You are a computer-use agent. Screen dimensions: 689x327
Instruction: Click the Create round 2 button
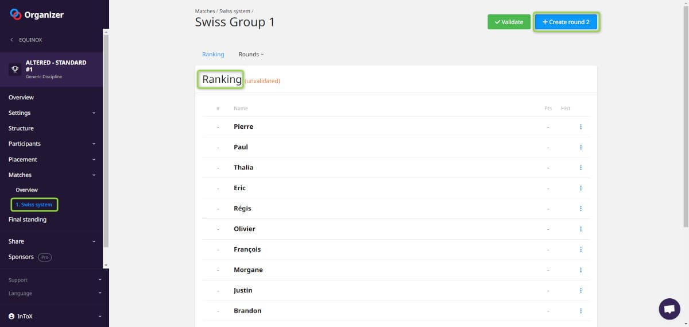(566, 22)
